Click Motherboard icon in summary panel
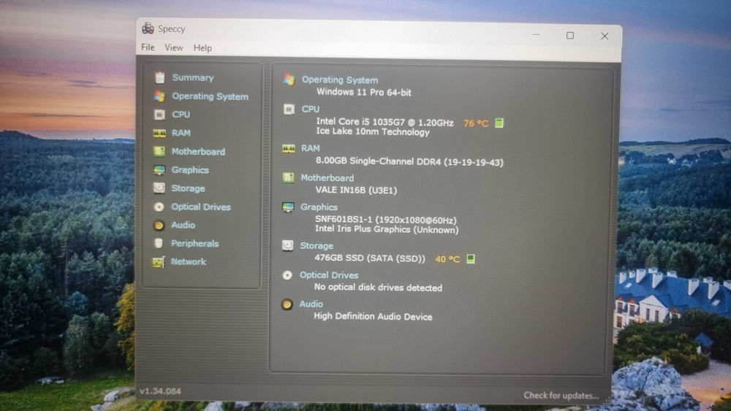This screenshot has width=731, height=411. coord(288,178)
